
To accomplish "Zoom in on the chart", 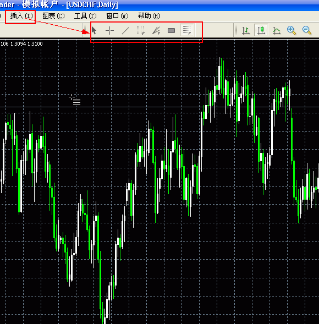I will (x=291, y=31).
